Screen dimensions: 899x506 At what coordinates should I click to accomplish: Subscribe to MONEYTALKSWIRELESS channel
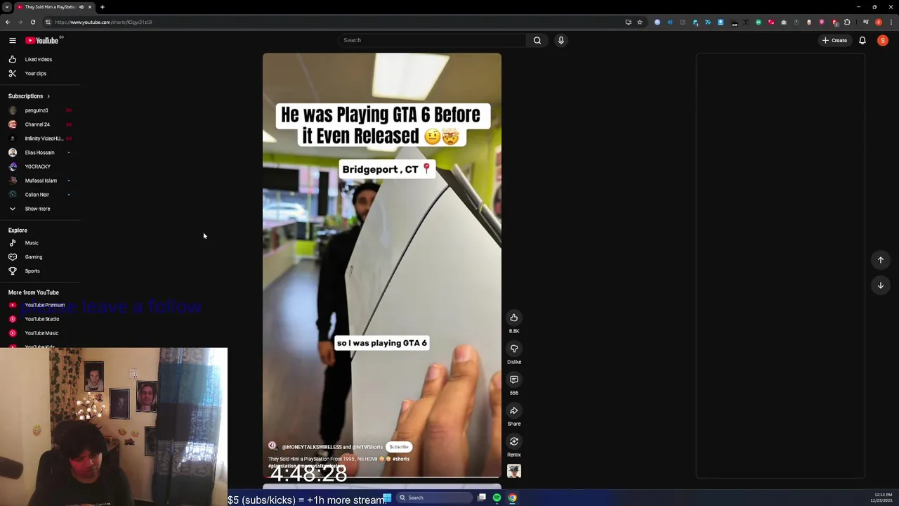coord(399,447)
